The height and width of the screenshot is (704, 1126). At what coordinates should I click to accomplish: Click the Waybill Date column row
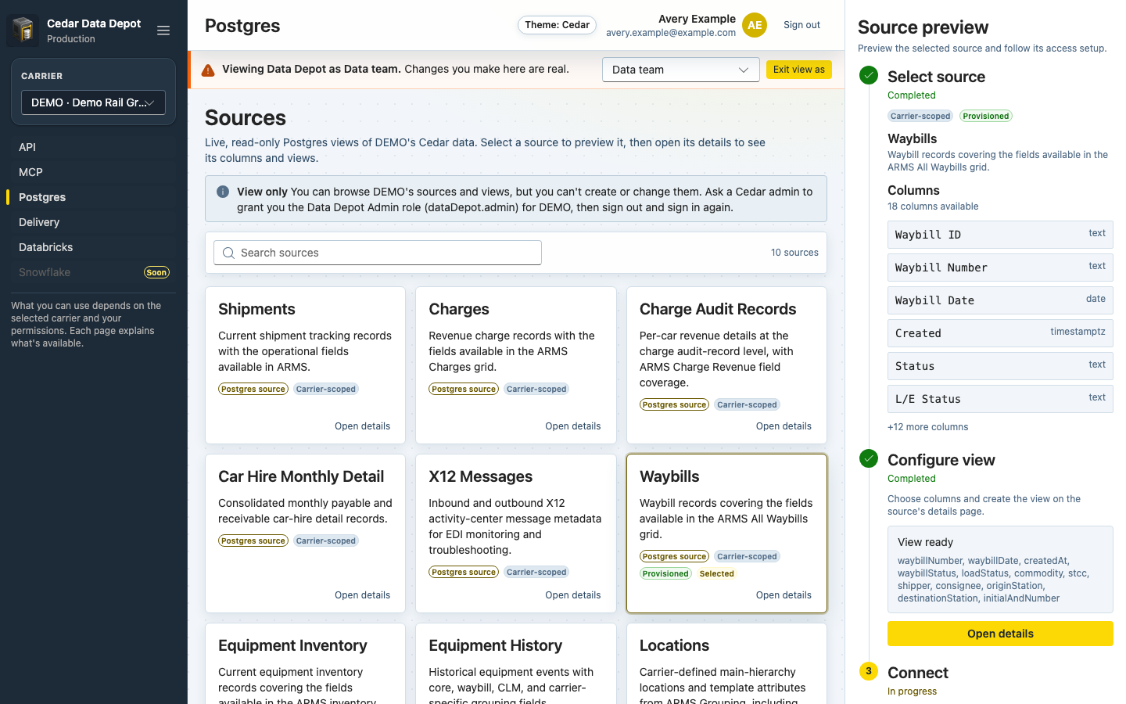click(x=1000, y=300)
